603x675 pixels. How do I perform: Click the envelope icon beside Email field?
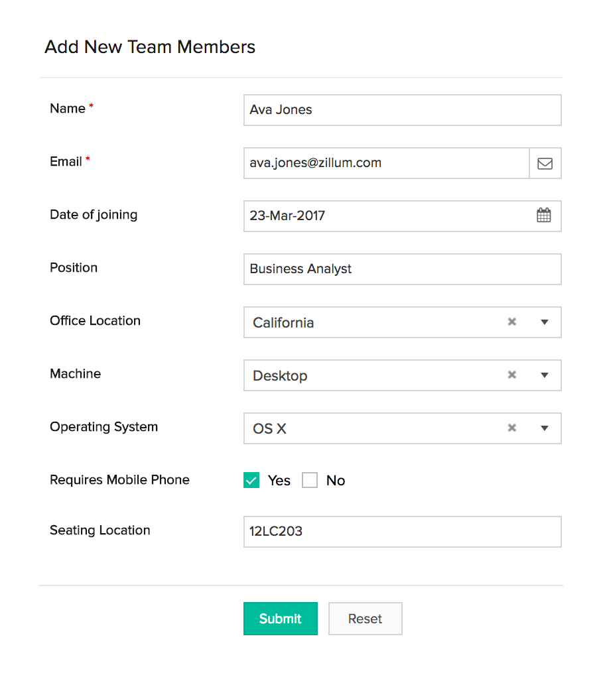tap(545, 163)
